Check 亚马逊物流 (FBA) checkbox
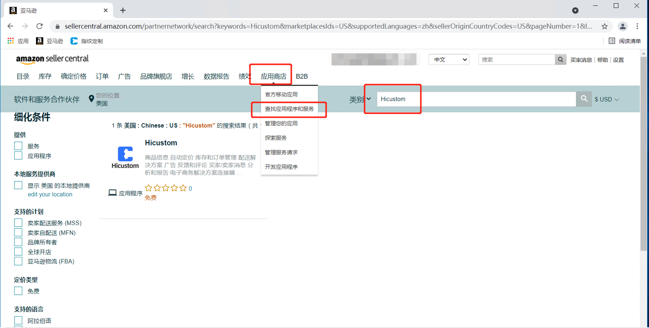 click(x=18, y=261)
